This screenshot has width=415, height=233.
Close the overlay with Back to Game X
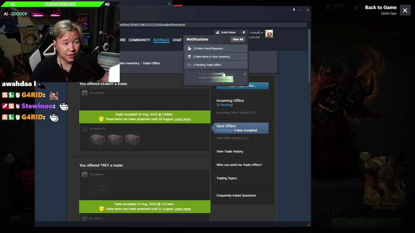405,10
